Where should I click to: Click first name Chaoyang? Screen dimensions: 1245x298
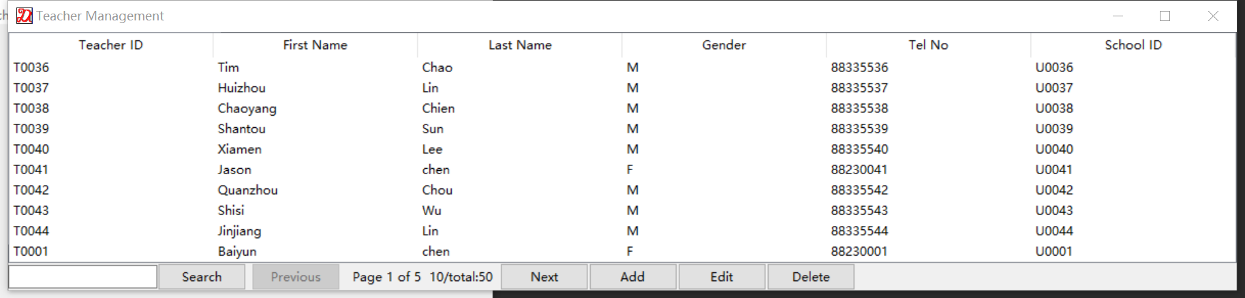pos(247,109)
